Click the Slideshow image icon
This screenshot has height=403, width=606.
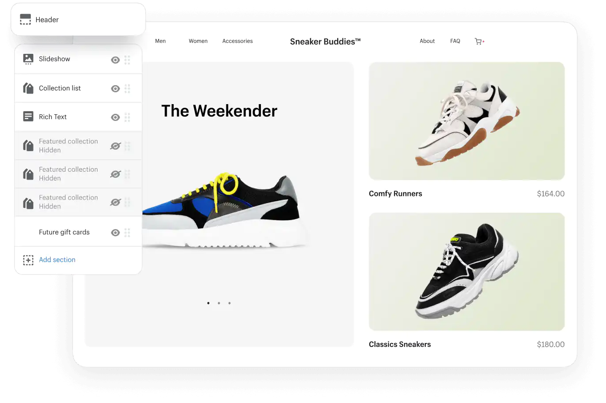[28, 59]
